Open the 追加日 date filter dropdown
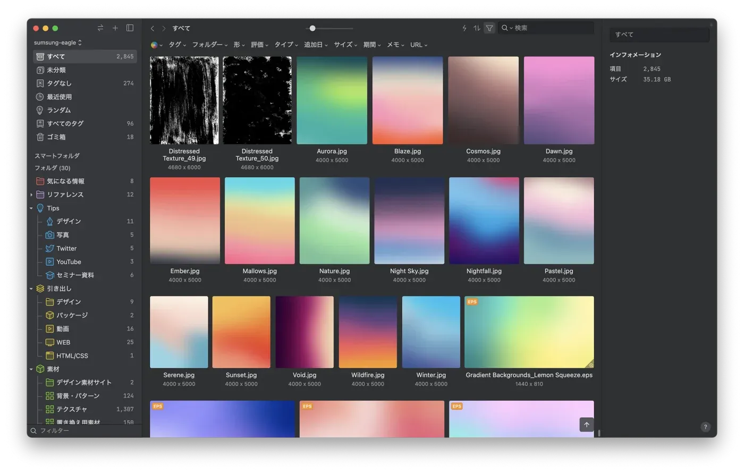 tap(316, 45)
